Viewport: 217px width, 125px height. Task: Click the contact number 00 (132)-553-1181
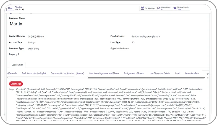[37, 37]
